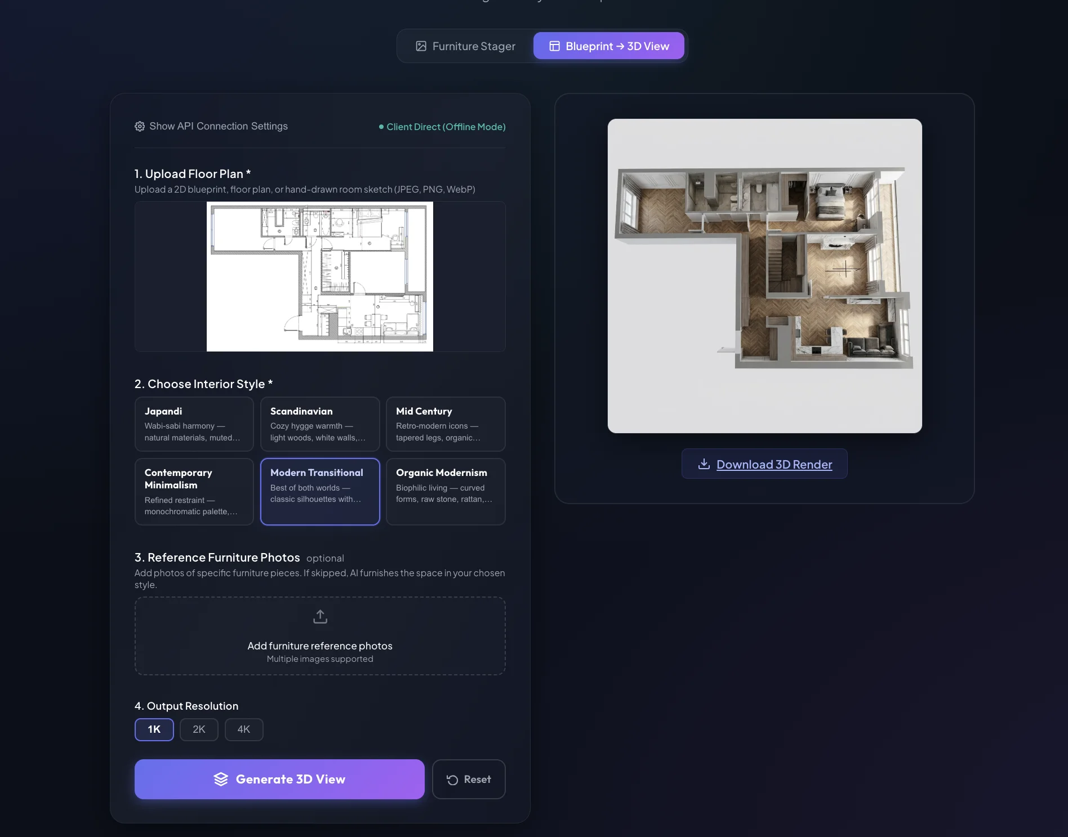Select the Mid Century interior style
This screenshot has height=837, width=1068.
[x=446, y=424]
